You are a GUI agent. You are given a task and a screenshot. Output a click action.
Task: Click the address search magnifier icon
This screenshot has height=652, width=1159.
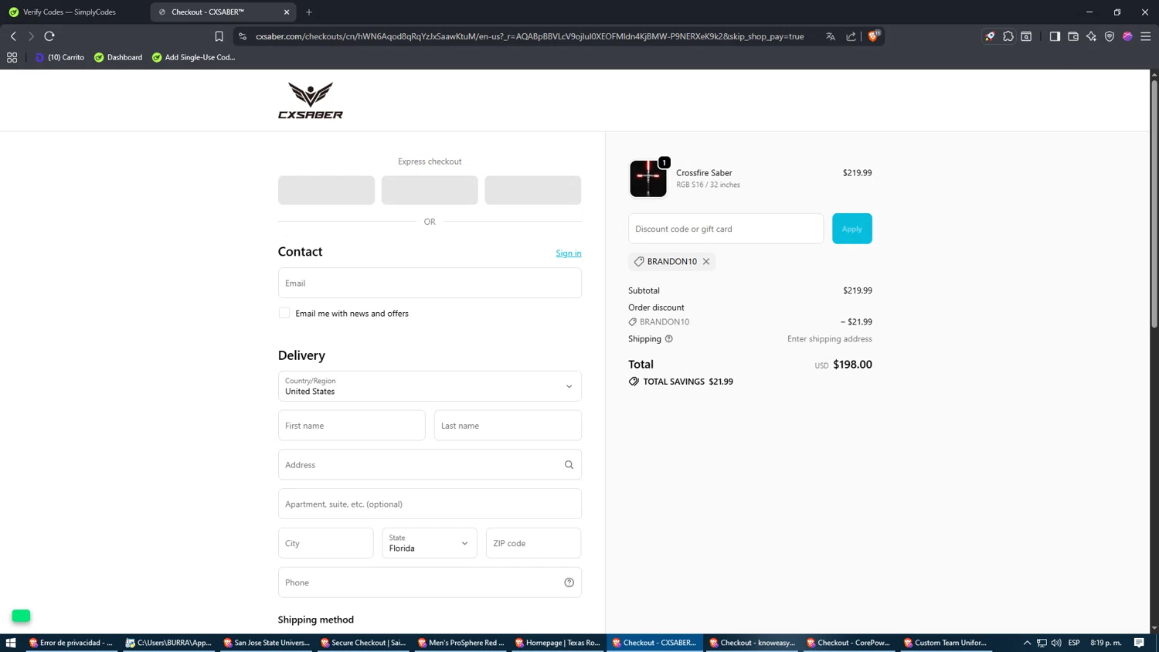click(x=569, y=465)
